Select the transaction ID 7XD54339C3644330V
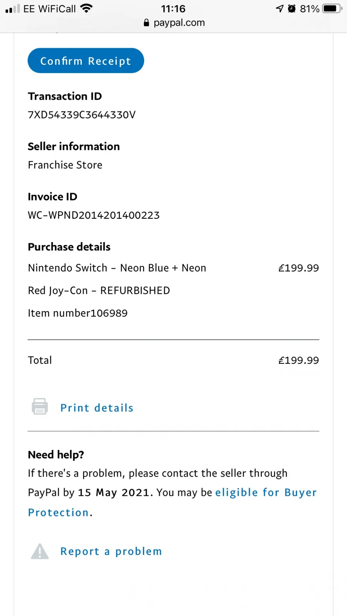The height and width of the screenshot is (616, 347). coord(82,115)
